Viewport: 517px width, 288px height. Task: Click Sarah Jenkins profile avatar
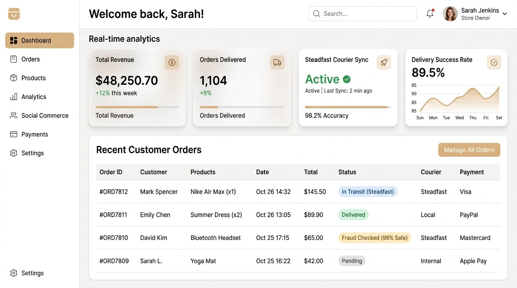[x=450, y=14]
